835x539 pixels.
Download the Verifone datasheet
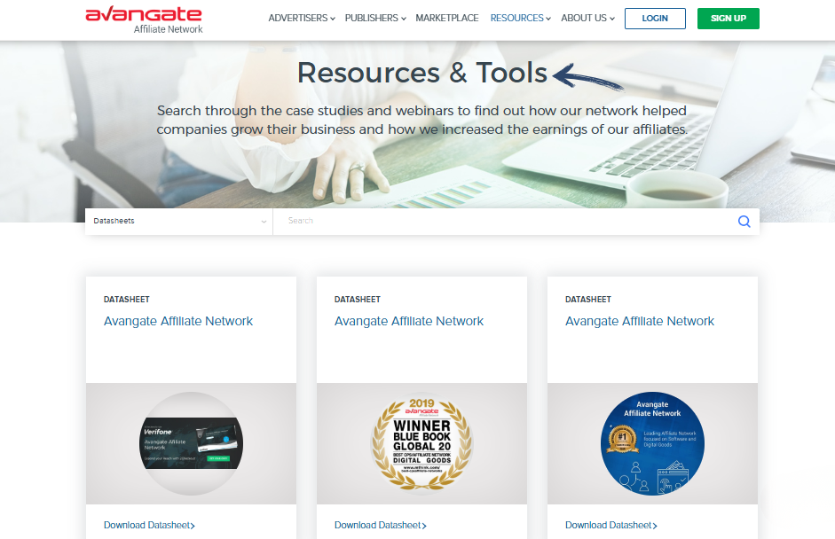point(149,525)
